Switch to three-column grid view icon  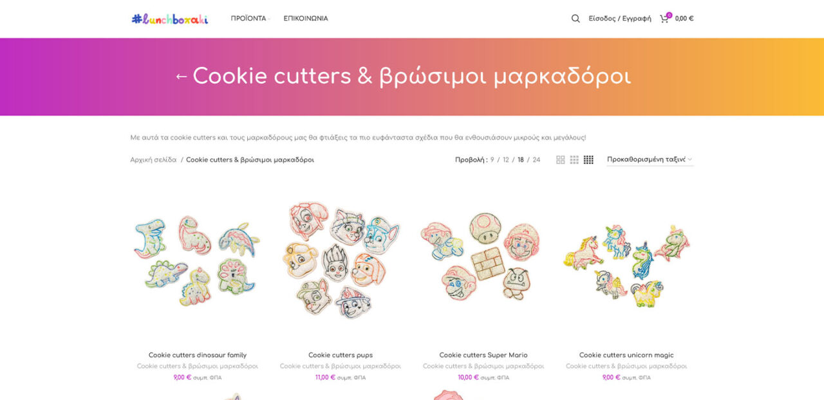574,159
